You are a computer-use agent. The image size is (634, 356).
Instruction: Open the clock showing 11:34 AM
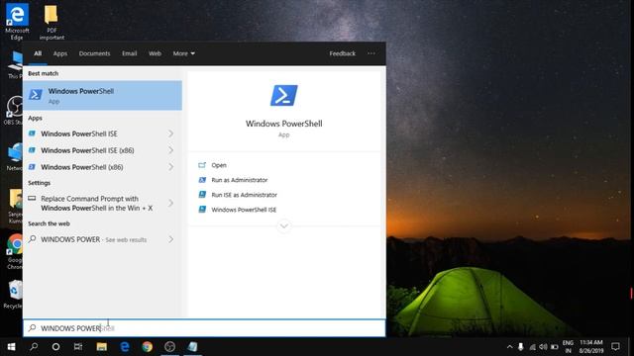coord(591,347)
